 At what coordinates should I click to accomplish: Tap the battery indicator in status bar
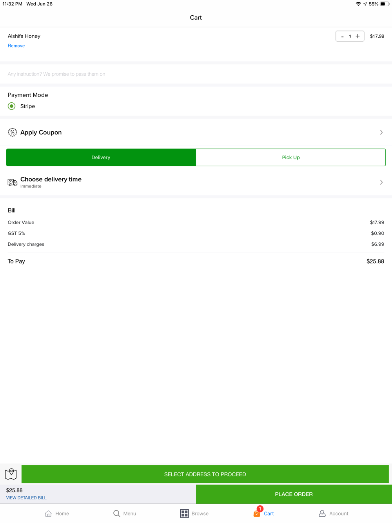(x=385, y=4)
